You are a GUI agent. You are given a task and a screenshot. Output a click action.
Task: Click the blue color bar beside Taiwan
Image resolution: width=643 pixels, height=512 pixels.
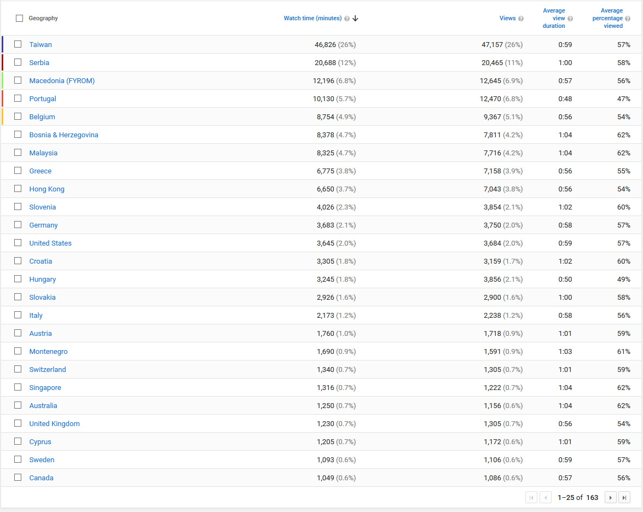(x=3, y=44)
